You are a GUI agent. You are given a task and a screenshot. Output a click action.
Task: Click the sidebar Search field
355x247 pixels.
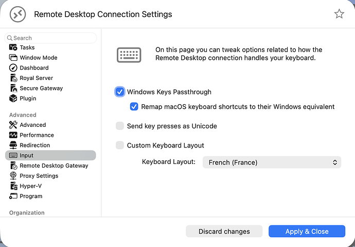point(51,38)
